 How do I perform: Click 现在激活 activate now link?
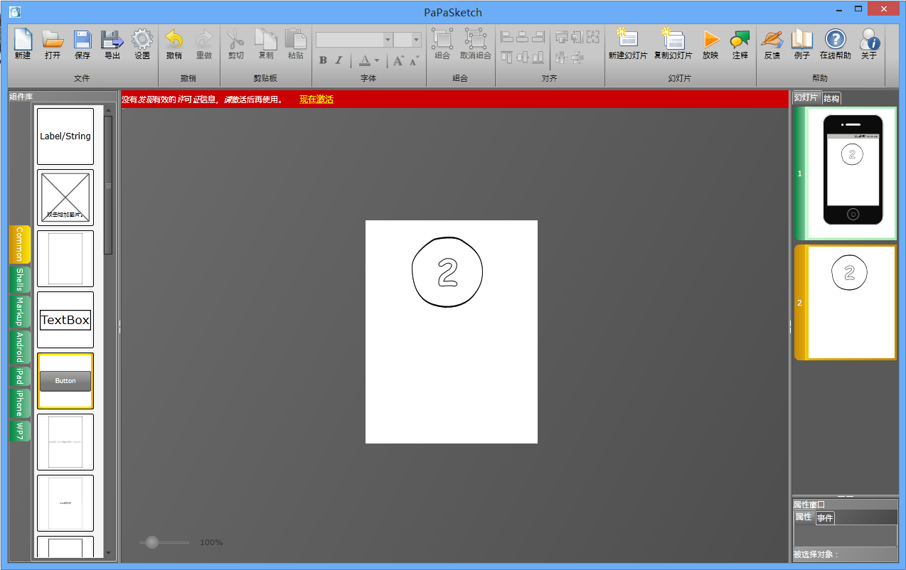(x=316, y=100)
